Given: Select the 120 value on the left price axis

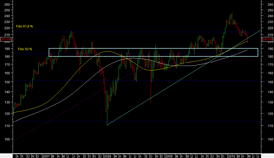Looking at the screenshot, I should click(x=7, y=114).
